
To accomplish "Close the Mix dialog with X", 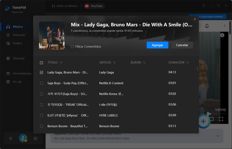I will [x=195, y=19].
